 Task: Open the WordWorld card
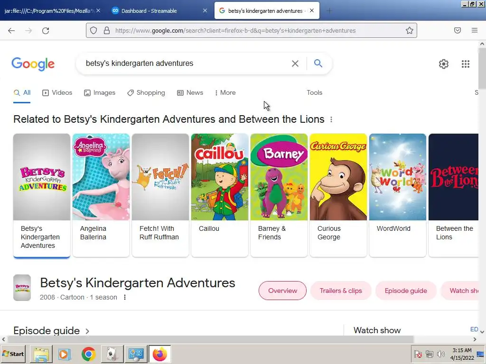click(398, 195)
